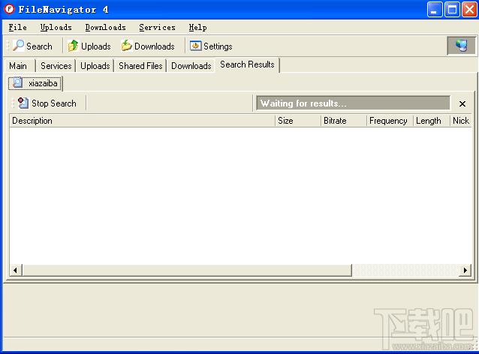This screenshot has width=479, height=354.
Task: Open the Help menu
Action: [x=197, y=28]
